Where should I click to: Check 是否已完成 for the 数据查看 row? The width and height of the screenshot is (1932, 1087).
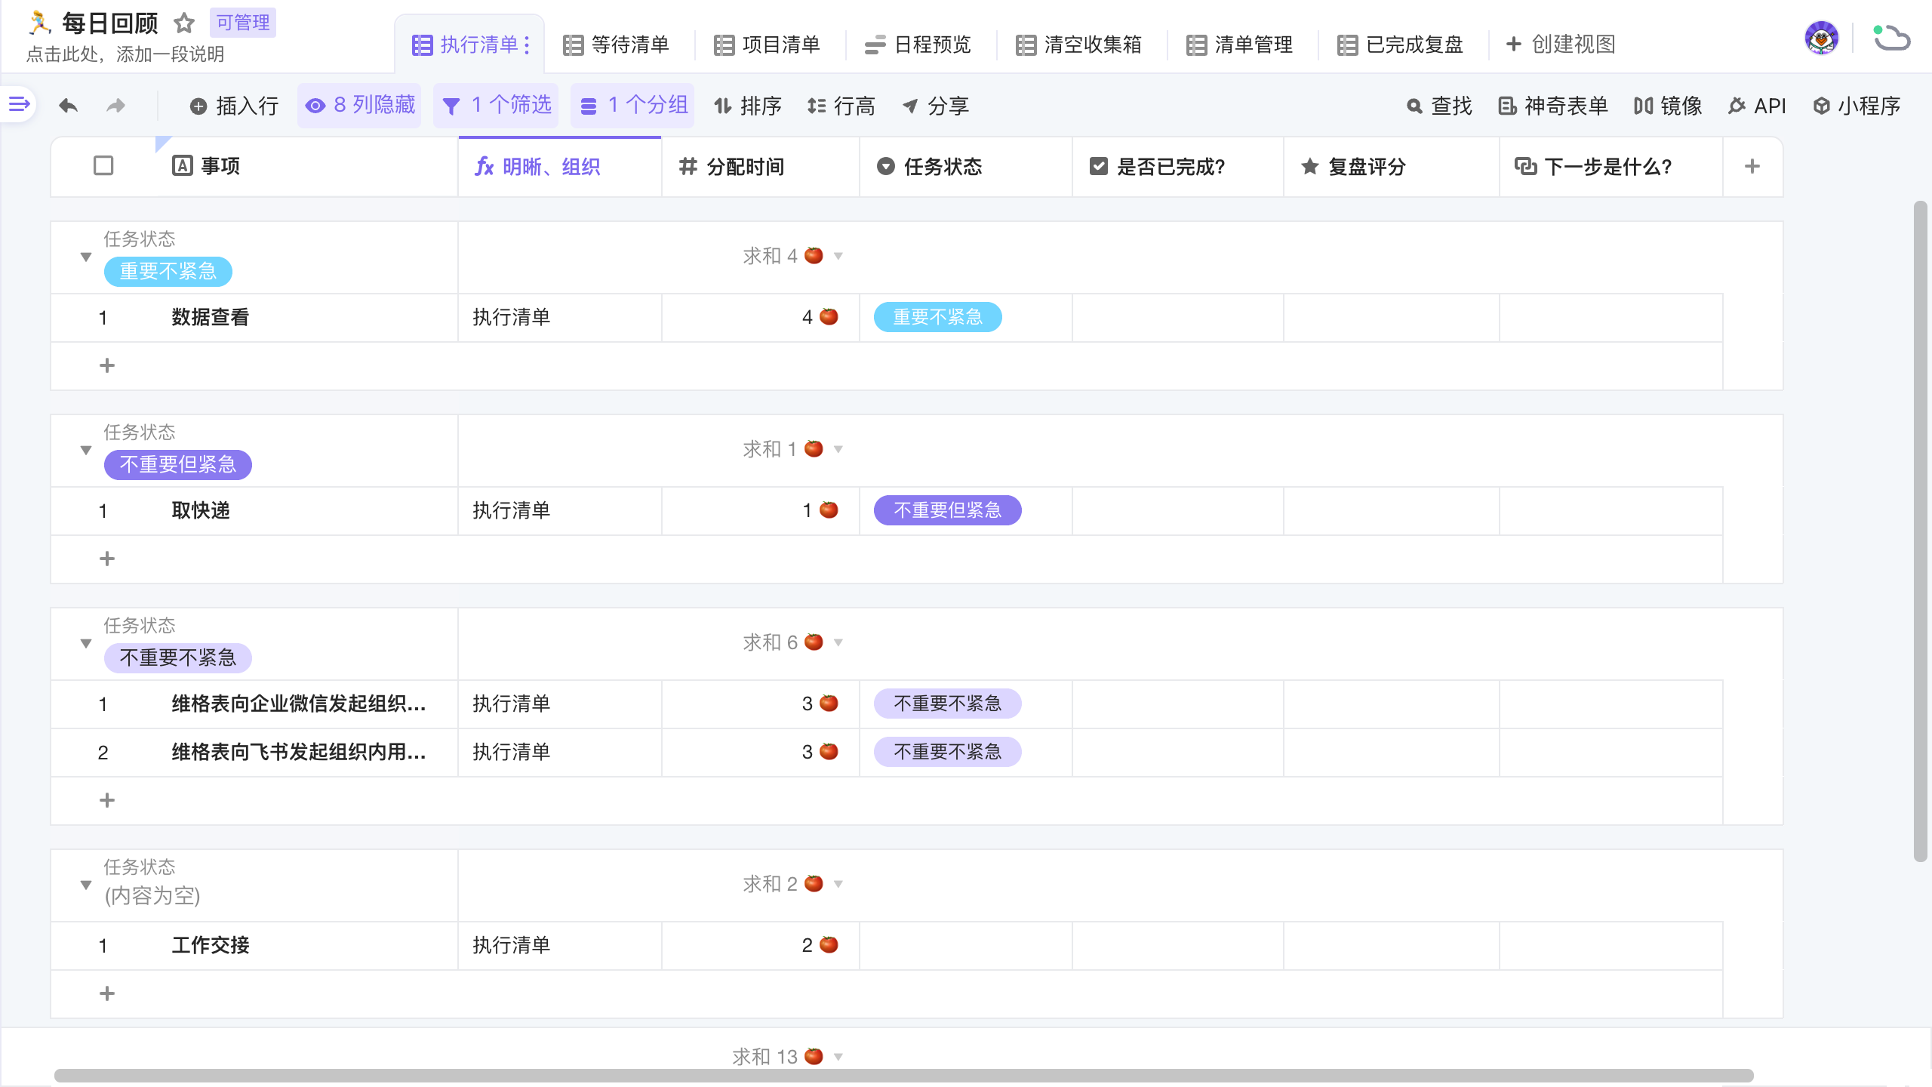tap(1177, 317)
